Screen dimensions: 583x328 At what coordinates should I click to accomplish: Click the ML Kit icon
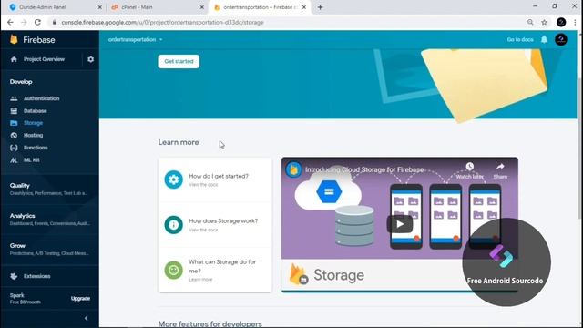[x=14, y=160]
